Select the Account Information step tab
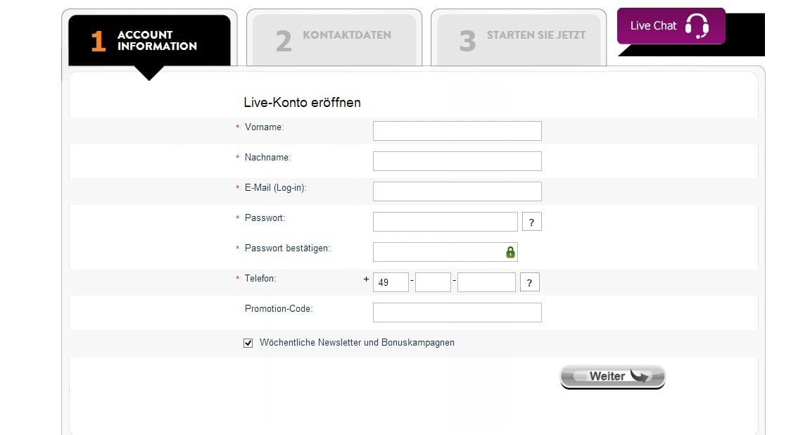The width and height of the screenshot is (810, 435). pyautogui.click(x=149, y=40)
